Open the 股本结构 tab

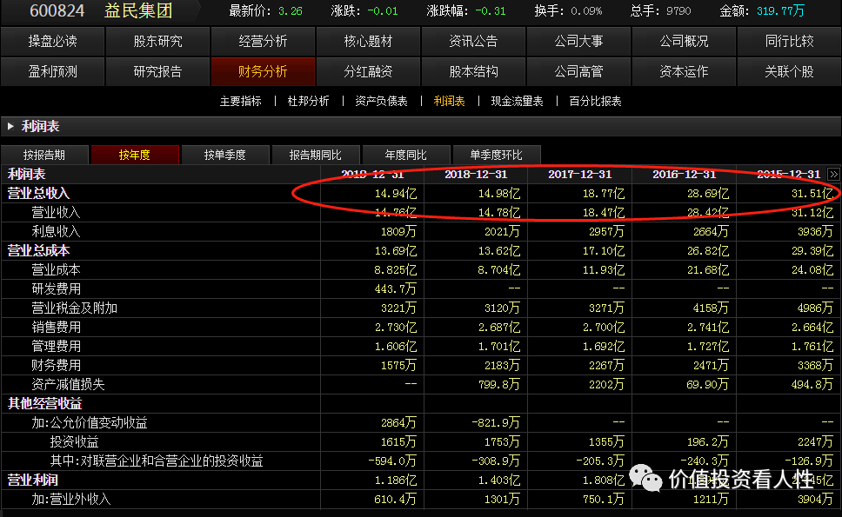pyautogui.click(x=473, y=71)
